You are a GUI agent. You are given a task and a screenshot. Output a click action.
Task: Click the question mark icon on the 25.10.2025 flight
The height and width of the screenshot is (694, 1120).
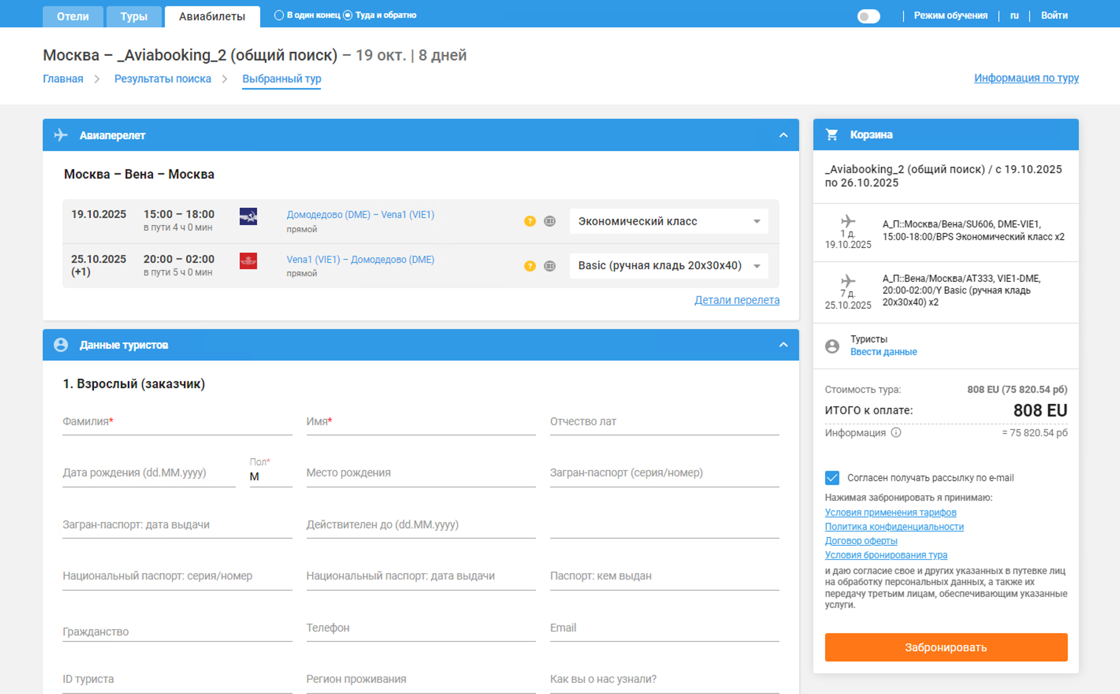pos(530,266)
